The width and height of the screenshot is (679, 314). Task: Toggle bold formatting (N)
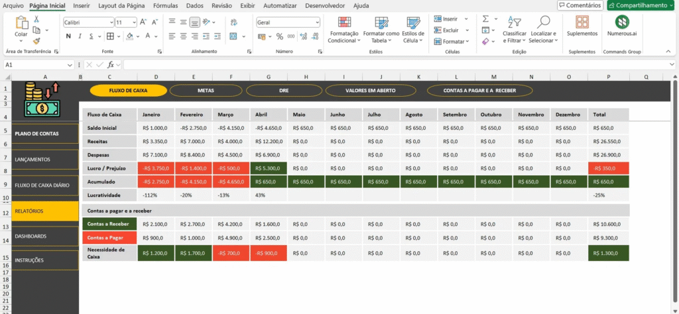tap(68, 36)
